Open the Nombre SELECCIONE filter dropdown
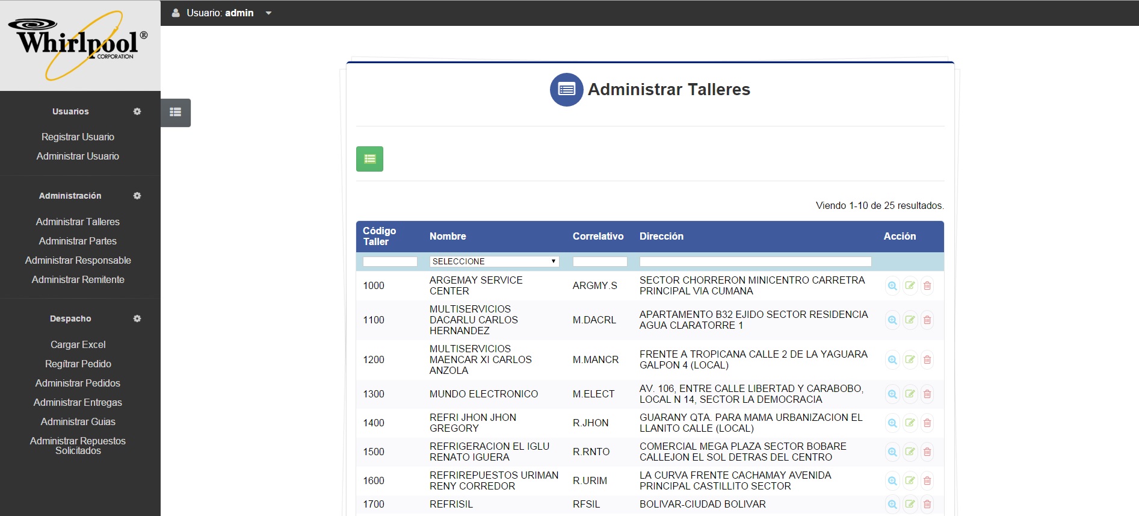Image resolution: width=1139 pixels, height=516 pixels. click(494, 261)
